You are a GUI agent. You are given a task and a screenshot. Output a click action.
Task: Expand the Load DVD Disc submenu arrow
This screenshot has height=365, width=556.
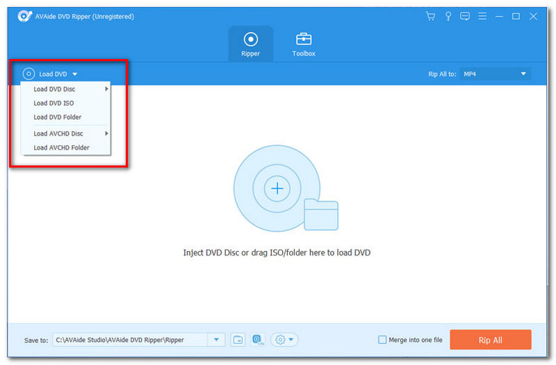pos(106,89)
